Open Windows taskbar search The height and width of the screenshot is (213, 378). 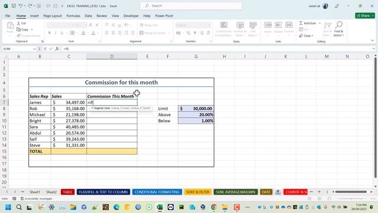tap(19, 207)
